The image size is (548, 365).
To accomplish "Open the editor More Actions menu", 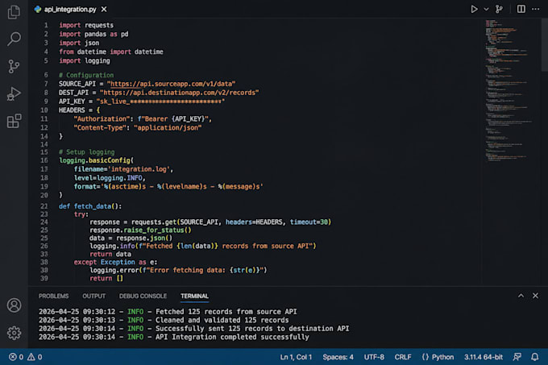I will tap(535, 9).
